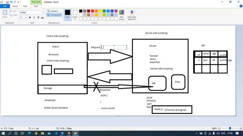Pick the black color swatch
This screenshot has width=243, height=136.
tap(81, 11)
